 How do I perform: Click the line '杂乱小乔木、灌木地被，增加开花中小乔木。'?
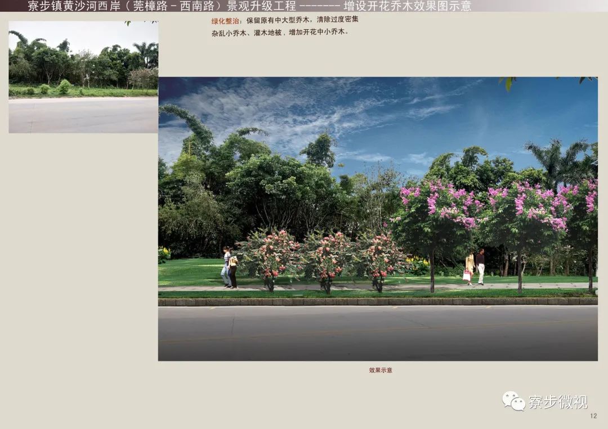click(x=280, y=33)
